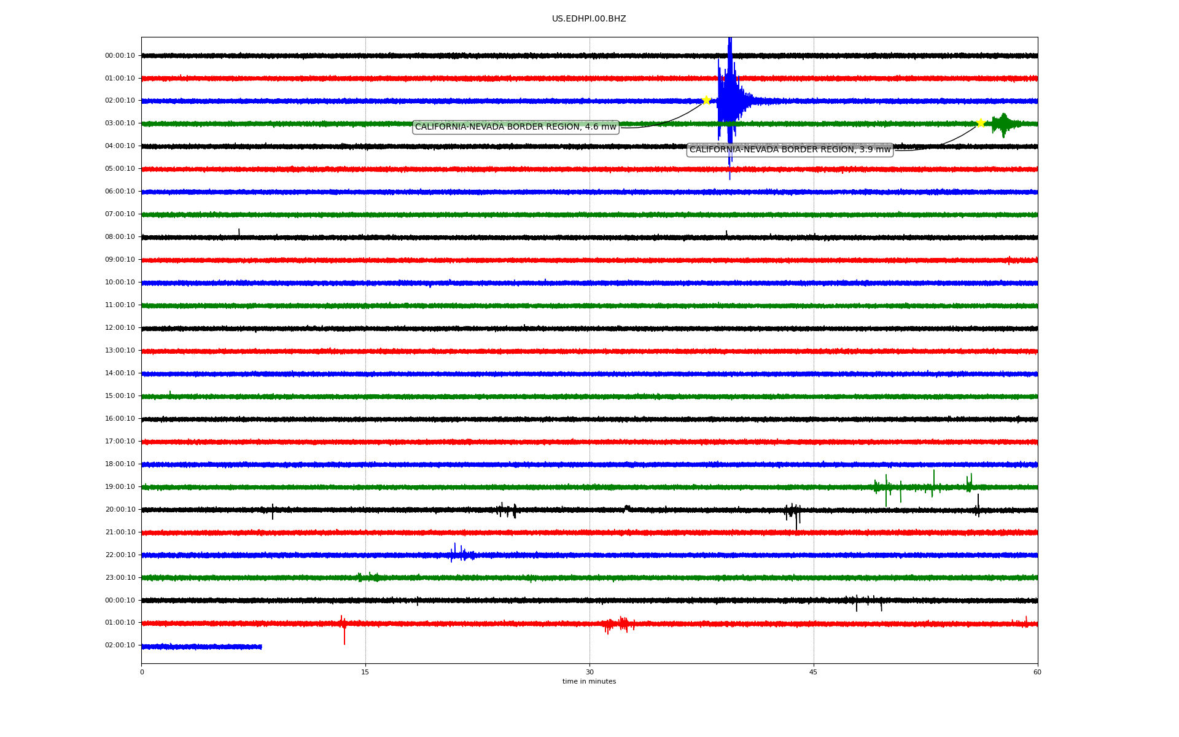Click the 05:00:10 row label
1179x737 pixels.
[x=120, y=169]
